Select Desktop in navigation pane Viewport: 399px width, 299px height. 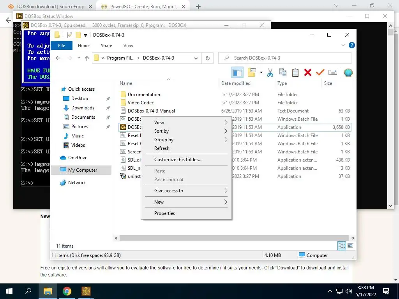coord(79,98)
